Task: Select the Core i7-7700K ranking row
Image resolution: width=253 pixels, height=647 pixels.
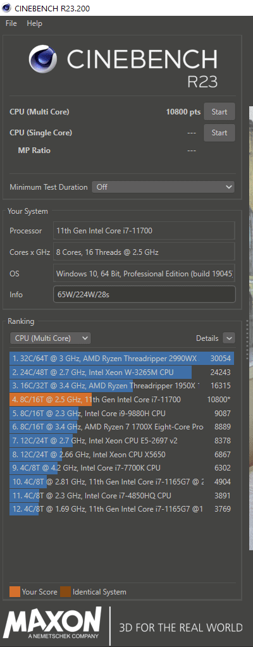Action: pos(122,468)
